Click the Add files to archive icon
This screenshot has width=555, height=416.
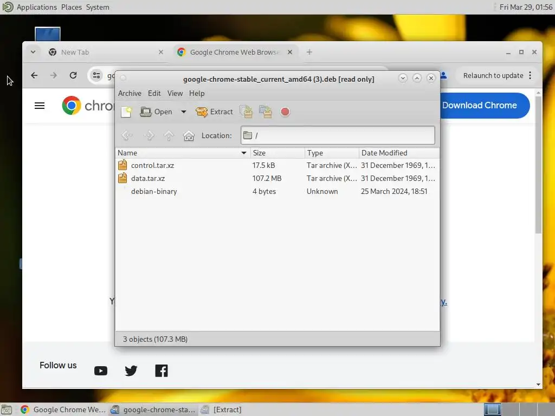246,112
